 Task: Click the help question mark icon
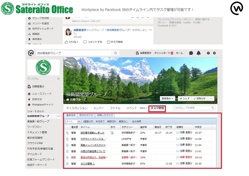(x=208, y=53)
